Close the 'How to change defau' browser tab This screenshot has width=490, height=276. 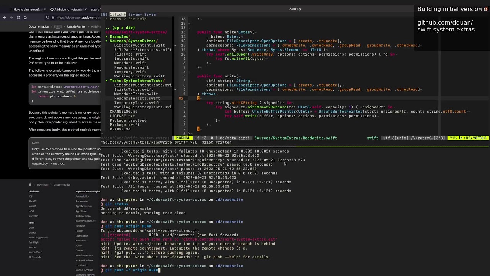pos(45,9)
